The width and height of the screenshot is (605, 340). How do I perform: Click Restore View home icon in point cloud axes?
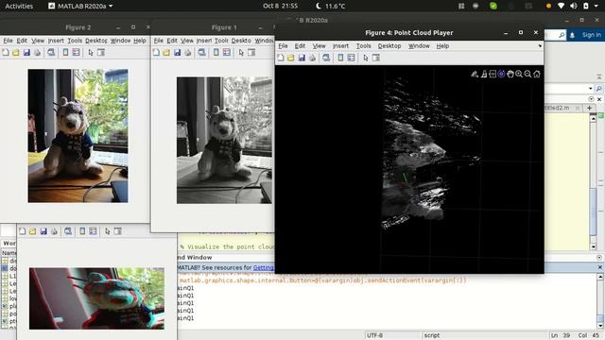tap(537, 74)
